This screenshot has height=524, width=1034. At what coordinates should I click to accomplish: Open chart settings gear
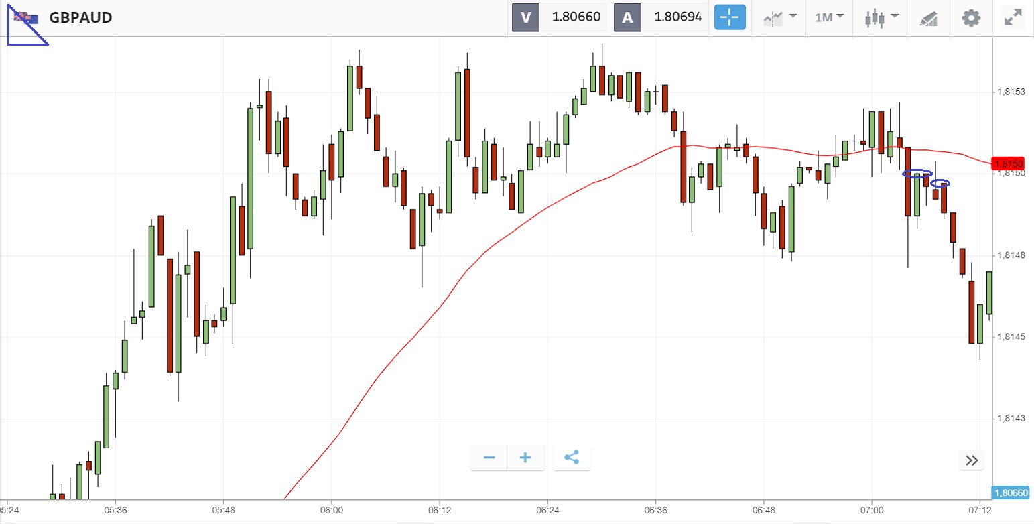(x=971, y=17)
